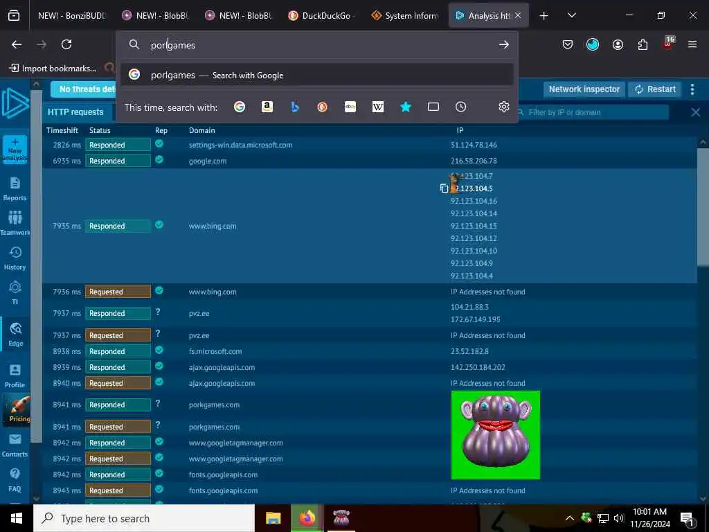709x532 pixels.
Task: Switch to the NEW! - BonziBUDDY tab
Action: [71, 15]
